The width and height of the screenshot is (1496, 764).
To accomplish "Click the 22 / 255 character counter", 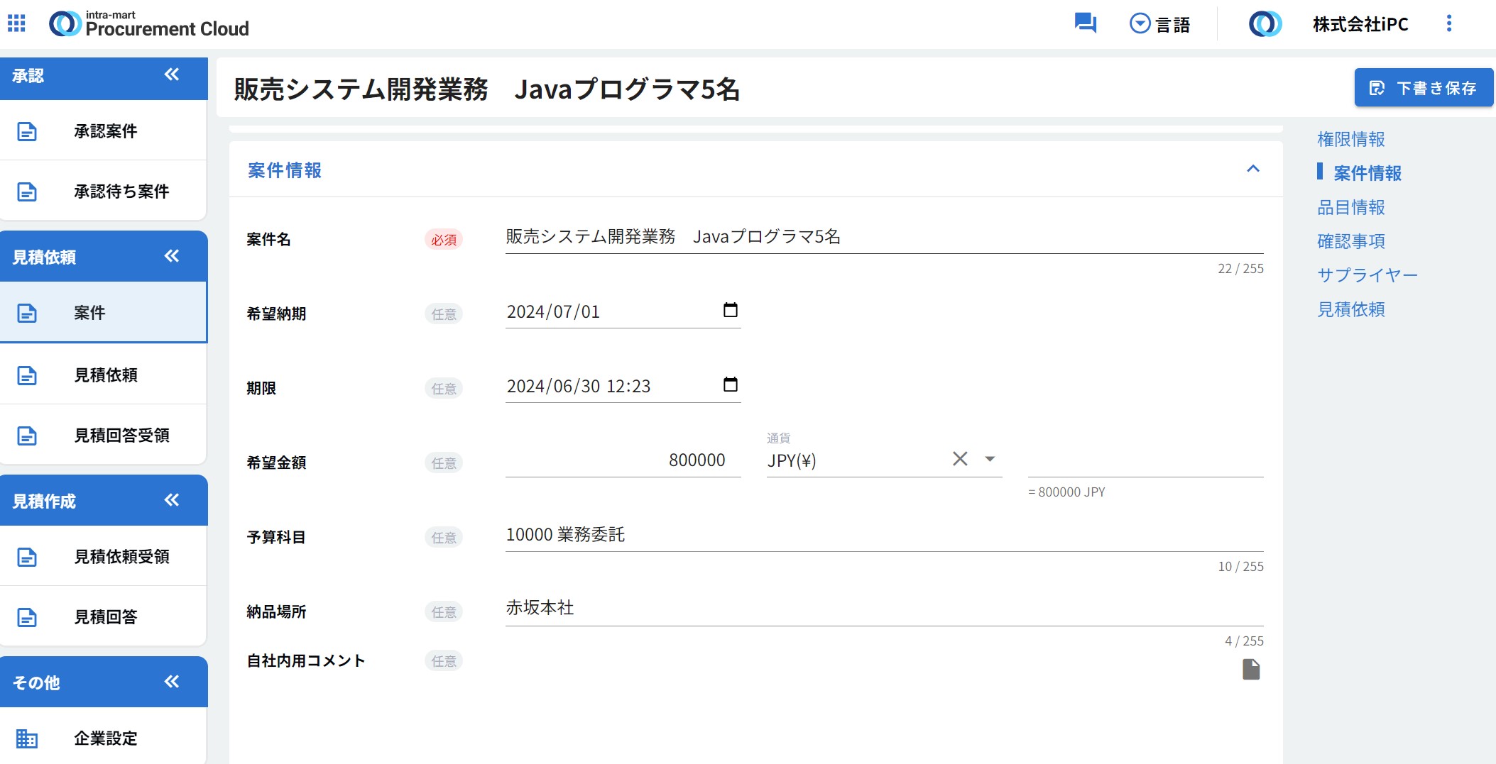I will click(x=1240, y=269).
